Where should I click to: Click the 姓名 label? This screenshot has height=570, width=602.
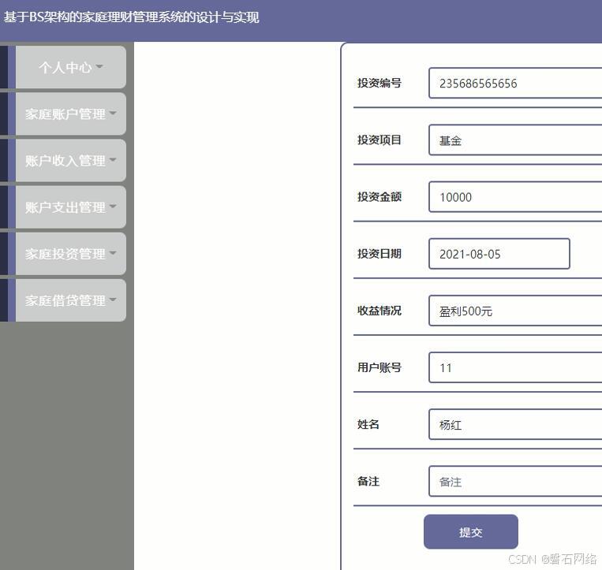point(368,424)
